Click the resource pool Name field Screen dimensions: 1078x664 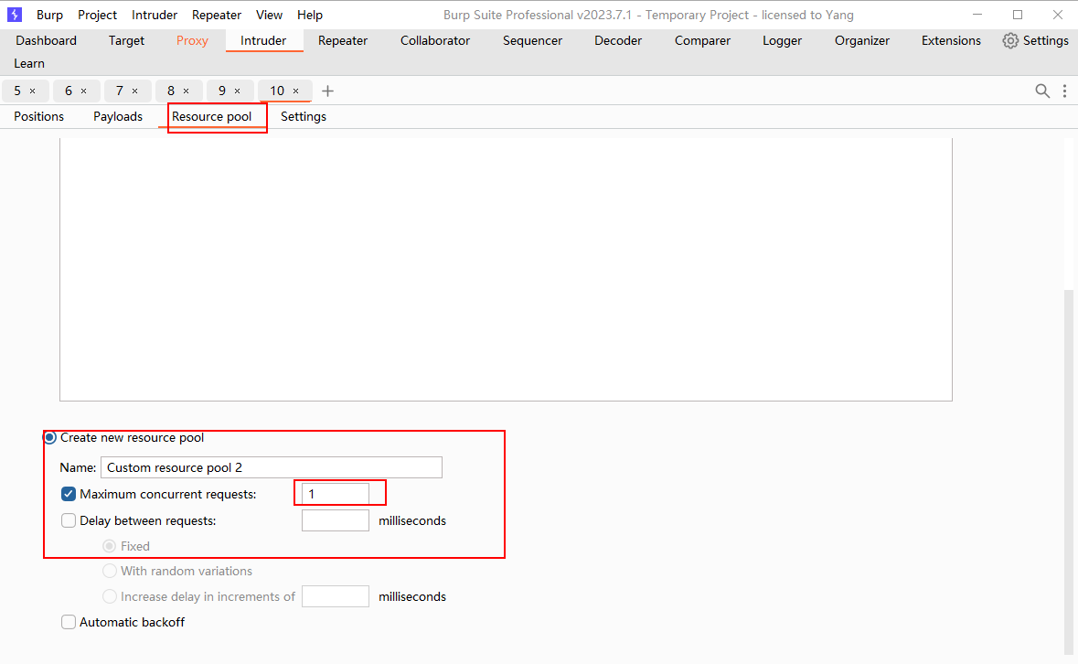(x=271, y=467)
